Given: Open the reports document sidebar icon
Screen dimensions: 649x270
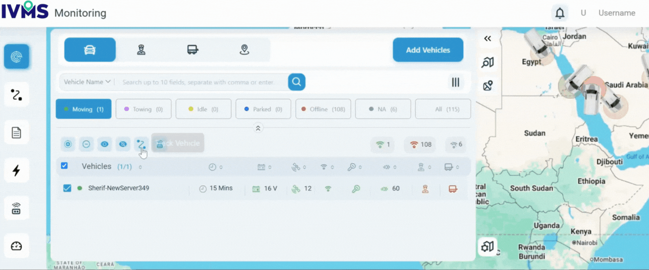Looking at the screenshot, I should pos(16,133).
